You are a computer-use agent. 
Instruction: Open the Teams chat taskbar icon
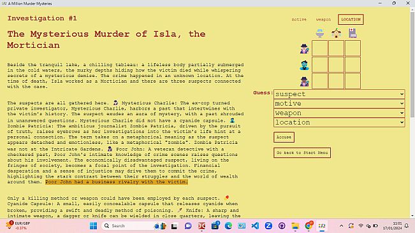tap(188, 226)
